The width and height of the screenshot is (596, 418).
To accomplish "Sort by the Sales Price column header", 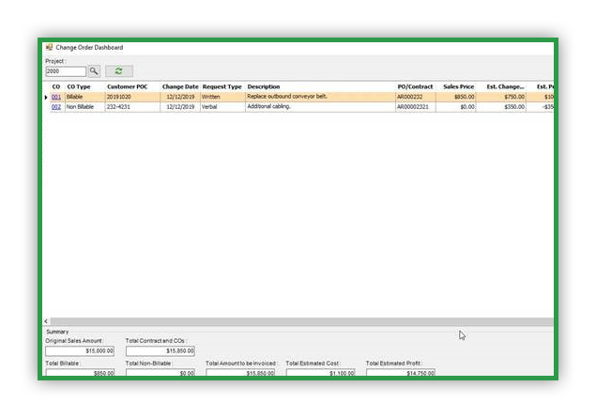I will [x=459, y=86].
